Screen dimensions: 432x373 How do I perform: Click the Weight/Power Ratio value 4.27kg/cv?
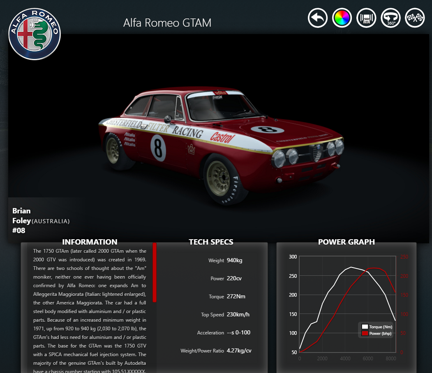(239, 351)
